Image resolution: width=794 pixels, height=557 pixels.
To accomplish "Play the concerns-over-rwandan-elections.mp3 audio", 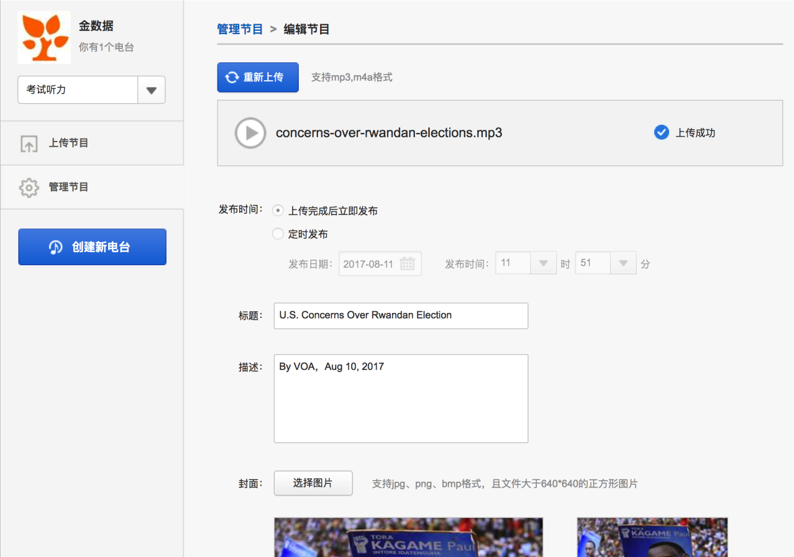I will point(250,133).
